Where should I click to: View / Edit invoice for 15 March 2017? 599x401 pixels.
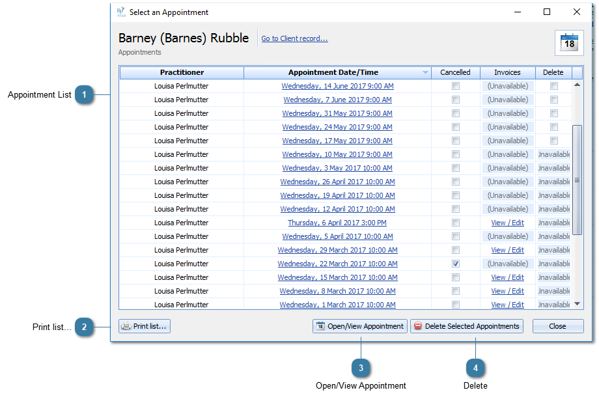(x=507, y=278)
